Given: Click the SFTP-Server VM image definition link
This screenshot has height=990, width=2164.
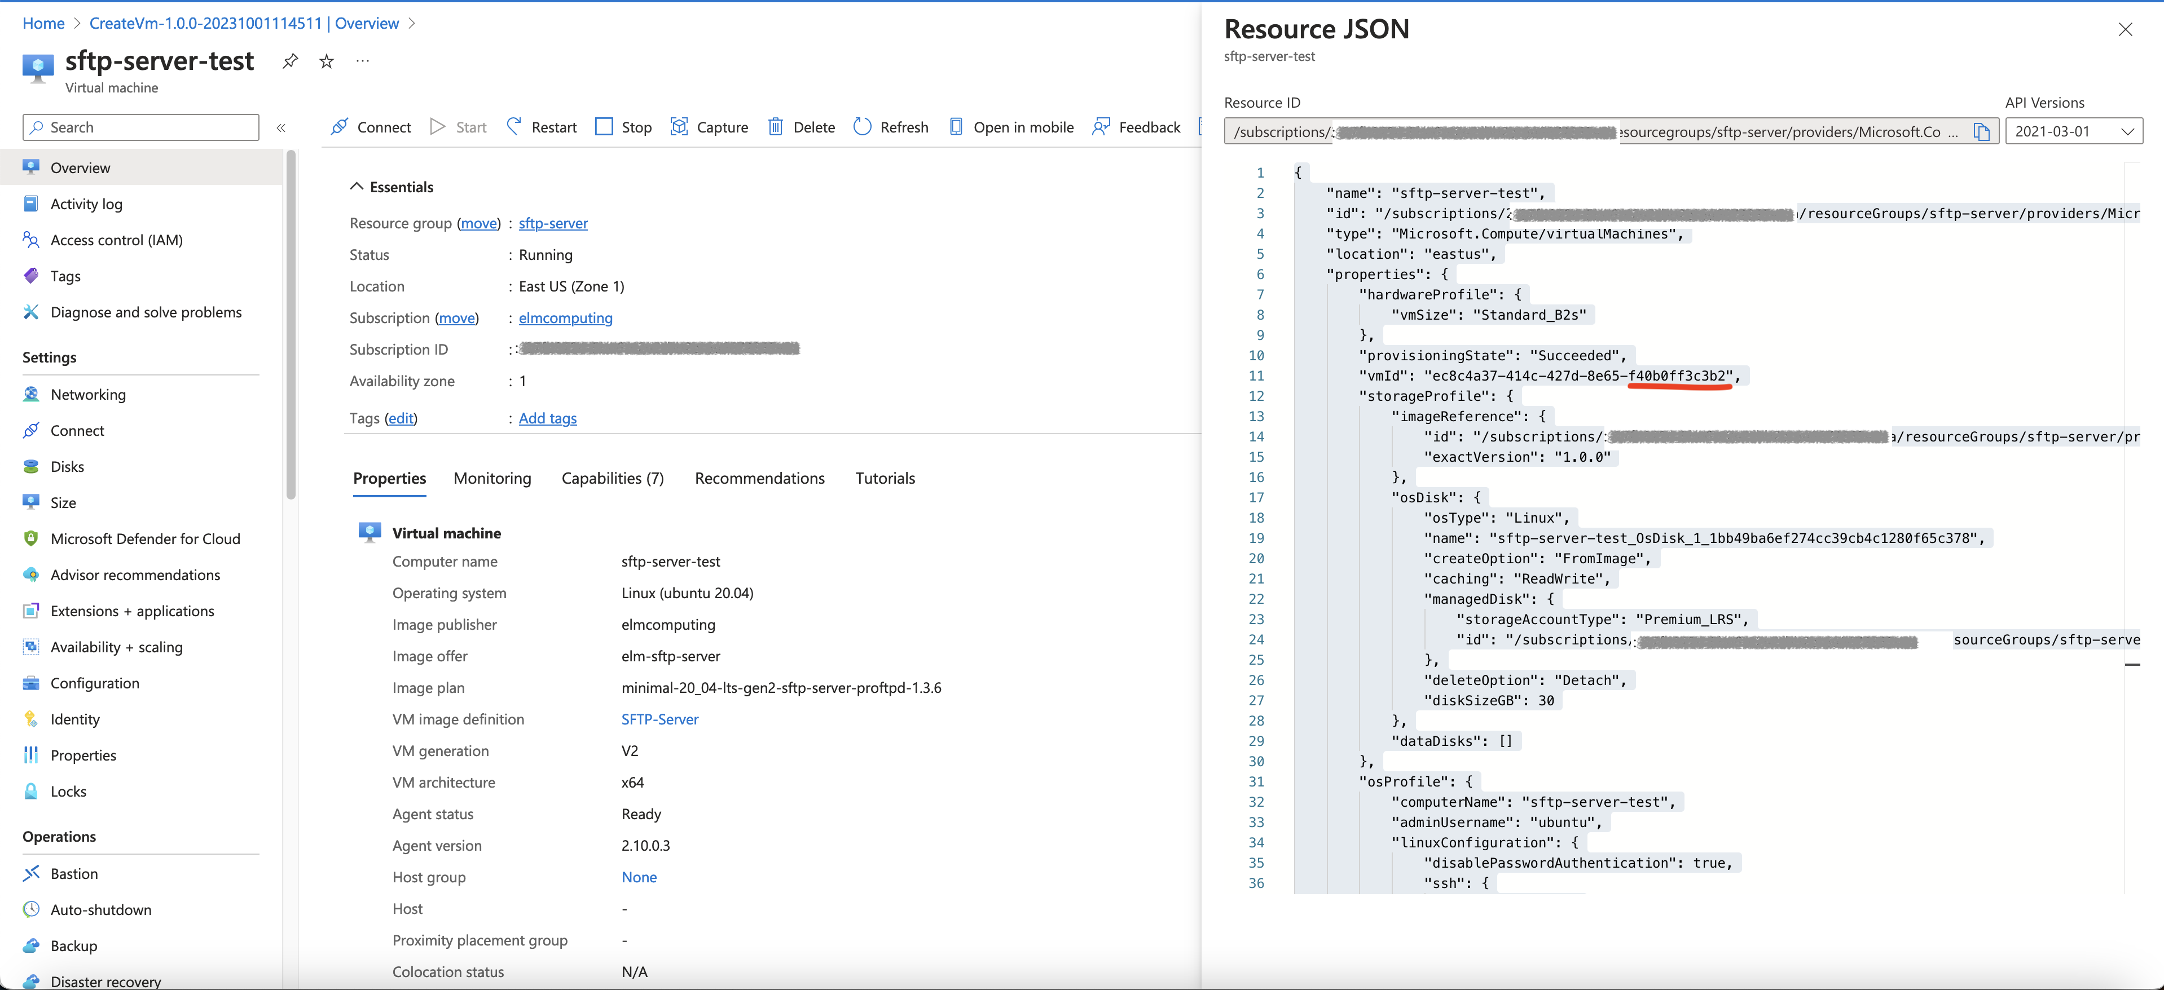Looking at the screenshot, I should pos(659,718).
